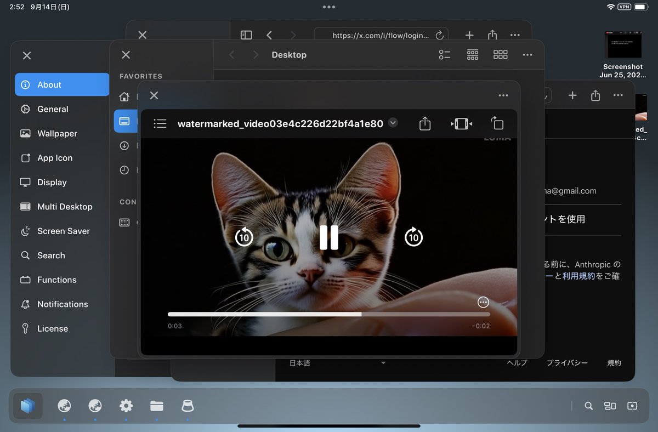This screenshot has height=432, width=658.
Task: Open the circled more options button on video
Action: click(x=483, y=302)
